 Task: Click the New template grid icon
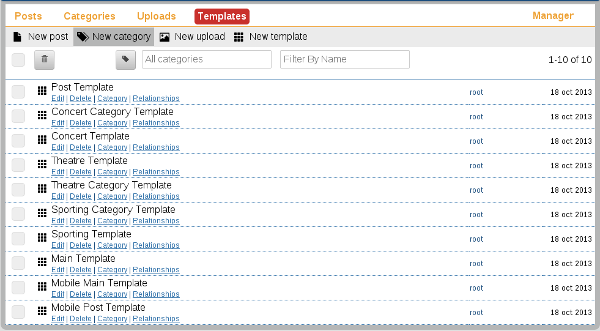(239, 37)
